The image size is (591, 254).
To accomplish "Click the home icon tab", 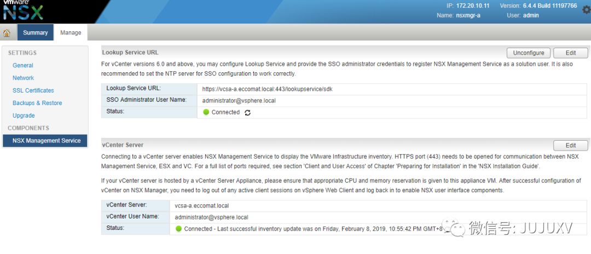I will (7, 32).
